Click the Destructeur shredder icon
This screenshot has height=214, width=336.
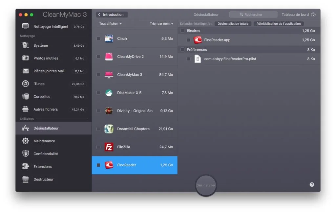pyautogui.click(x=25, y=179)
